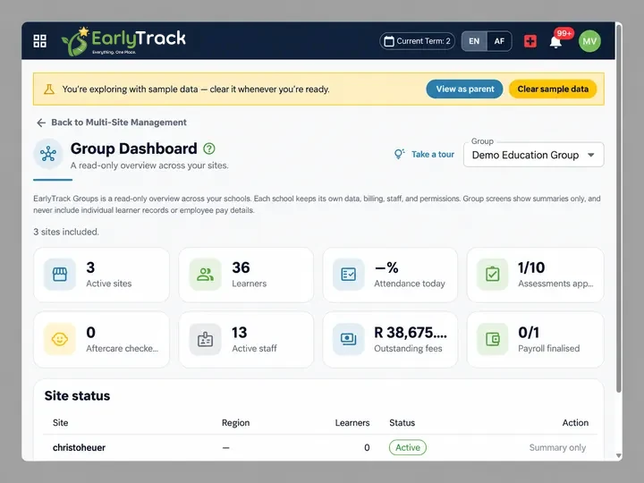Click the Attendance today checklist icon
This screenshot has height=483, width=644.
point(349,275)
